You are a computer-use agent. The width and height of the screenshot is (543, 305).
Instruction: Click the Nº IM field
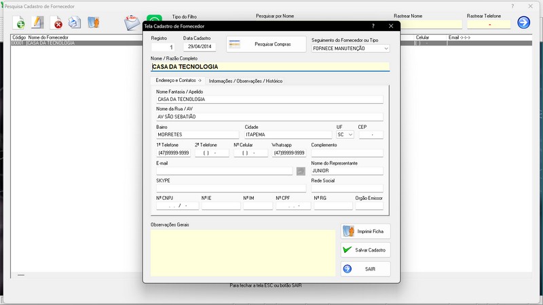pyautogui.click(x=258, y=206)
